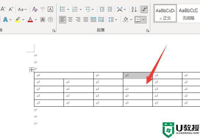Open the Multilevel List dropdown arrow
Image resolution: width=200 pixels, height=138 pixels.
point(93,9)
